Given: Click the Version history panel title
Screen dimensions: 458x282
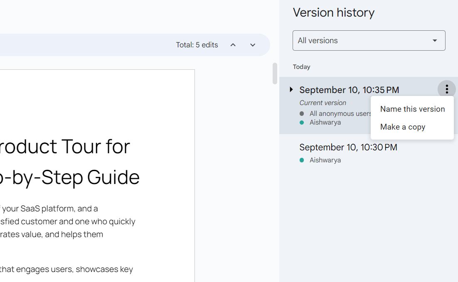Looking at the screenshot, I should (334, 13).
